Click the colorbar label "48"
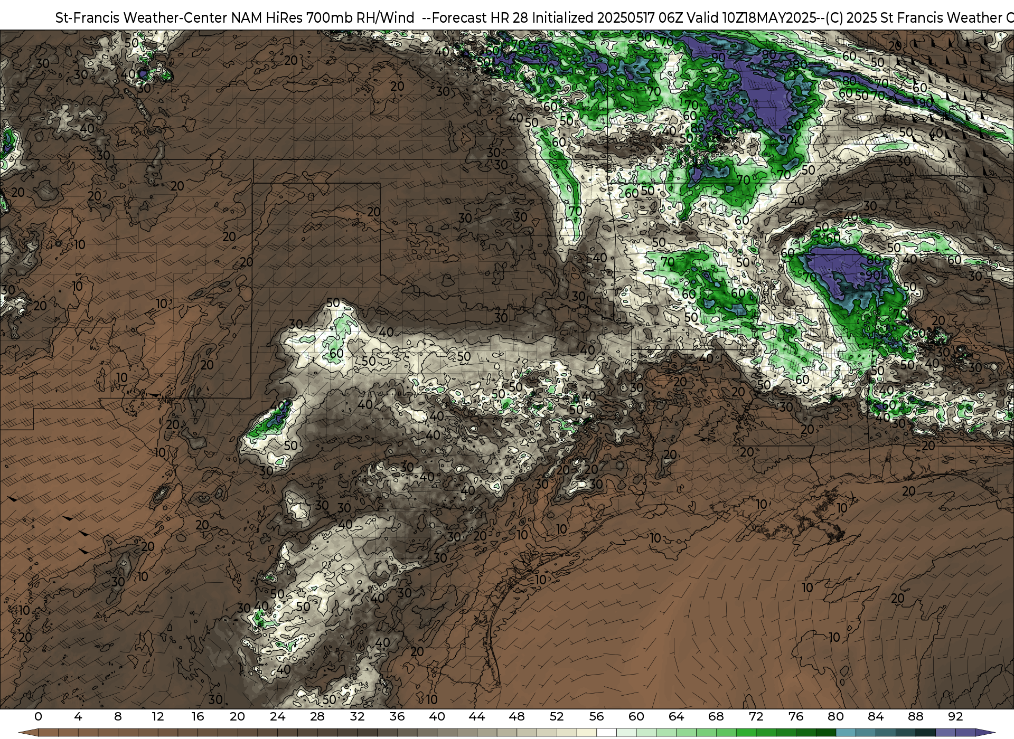Image resolution: width=1014 pixels, height=739 pixels. (517, 717)
